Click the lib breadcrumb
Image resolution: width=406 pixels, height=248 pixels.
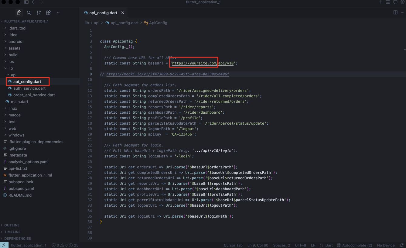tap(87, 23)
